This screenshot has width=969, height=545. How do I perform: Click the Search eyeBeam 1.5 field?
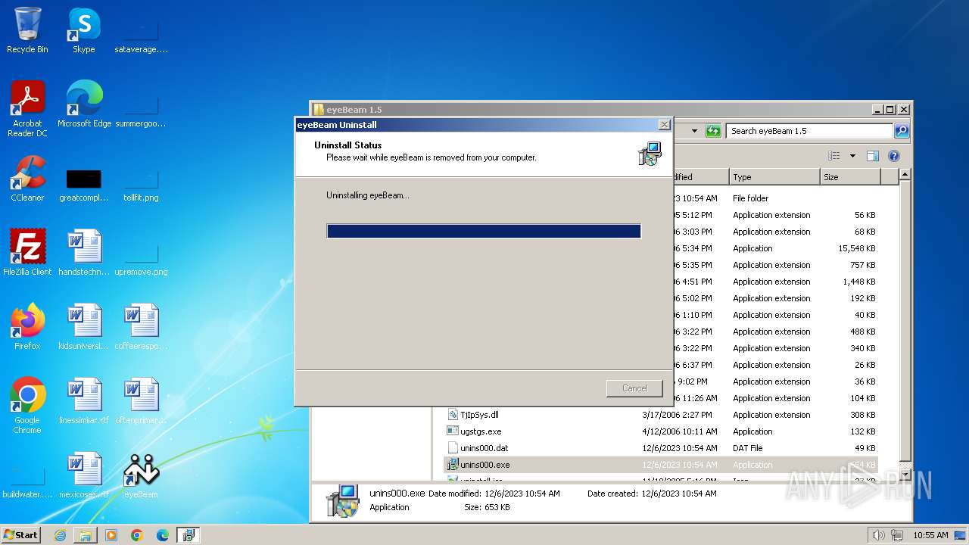809,131
